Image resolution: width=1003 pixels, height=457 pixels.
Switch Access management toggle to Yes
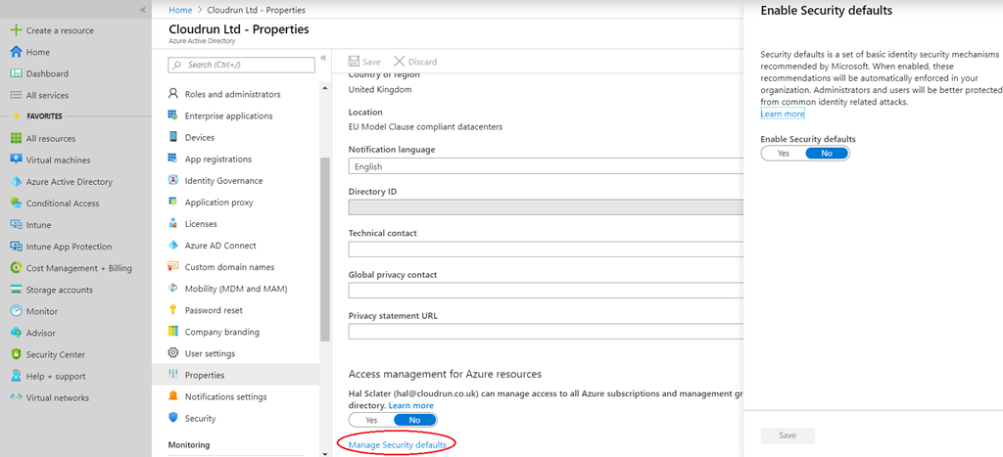(371, 420)
